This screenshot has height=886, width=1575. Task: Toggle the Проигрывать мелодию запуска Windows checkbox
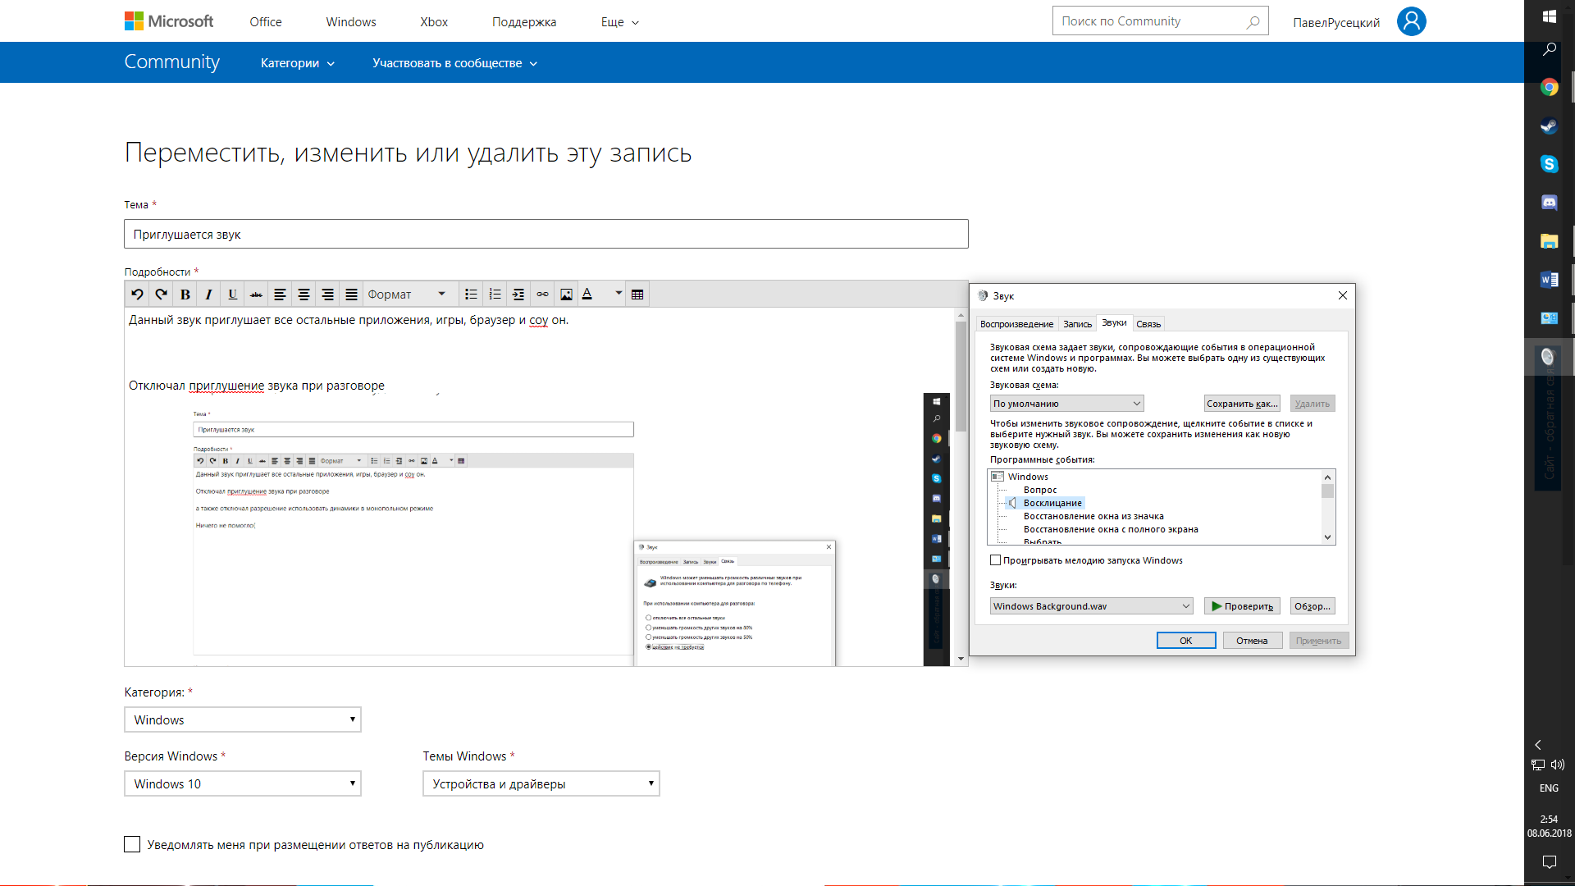point(995,560)
